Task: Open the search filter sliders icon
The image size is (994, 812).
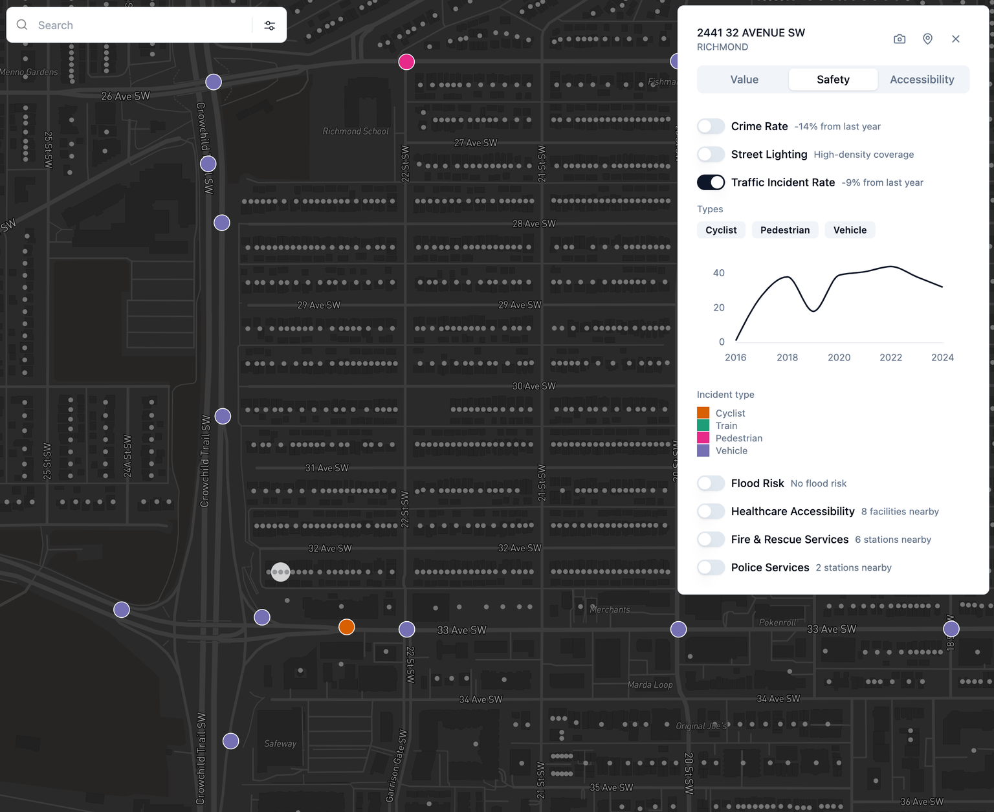Action: click(269, 25)
